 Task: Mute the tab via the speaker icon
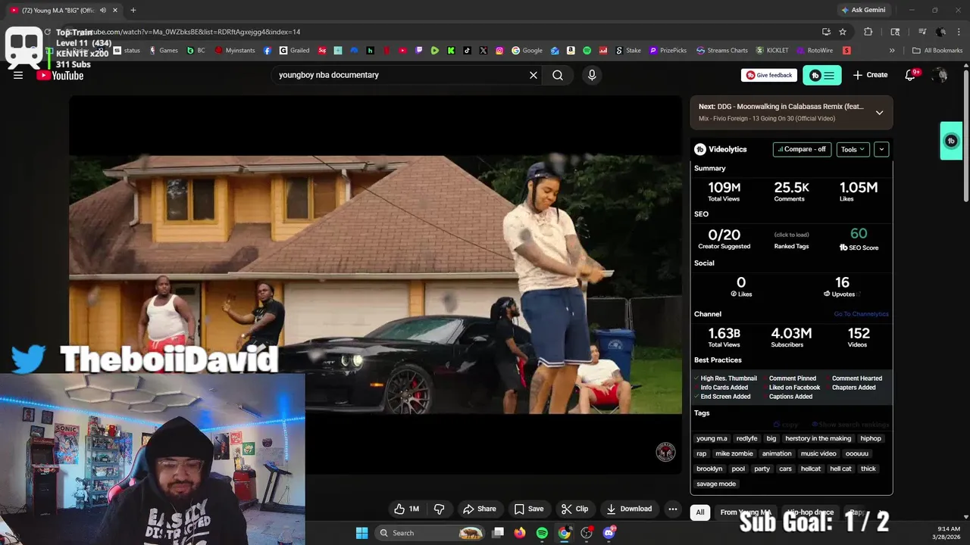pyautogui.click(x=103, y=11)
